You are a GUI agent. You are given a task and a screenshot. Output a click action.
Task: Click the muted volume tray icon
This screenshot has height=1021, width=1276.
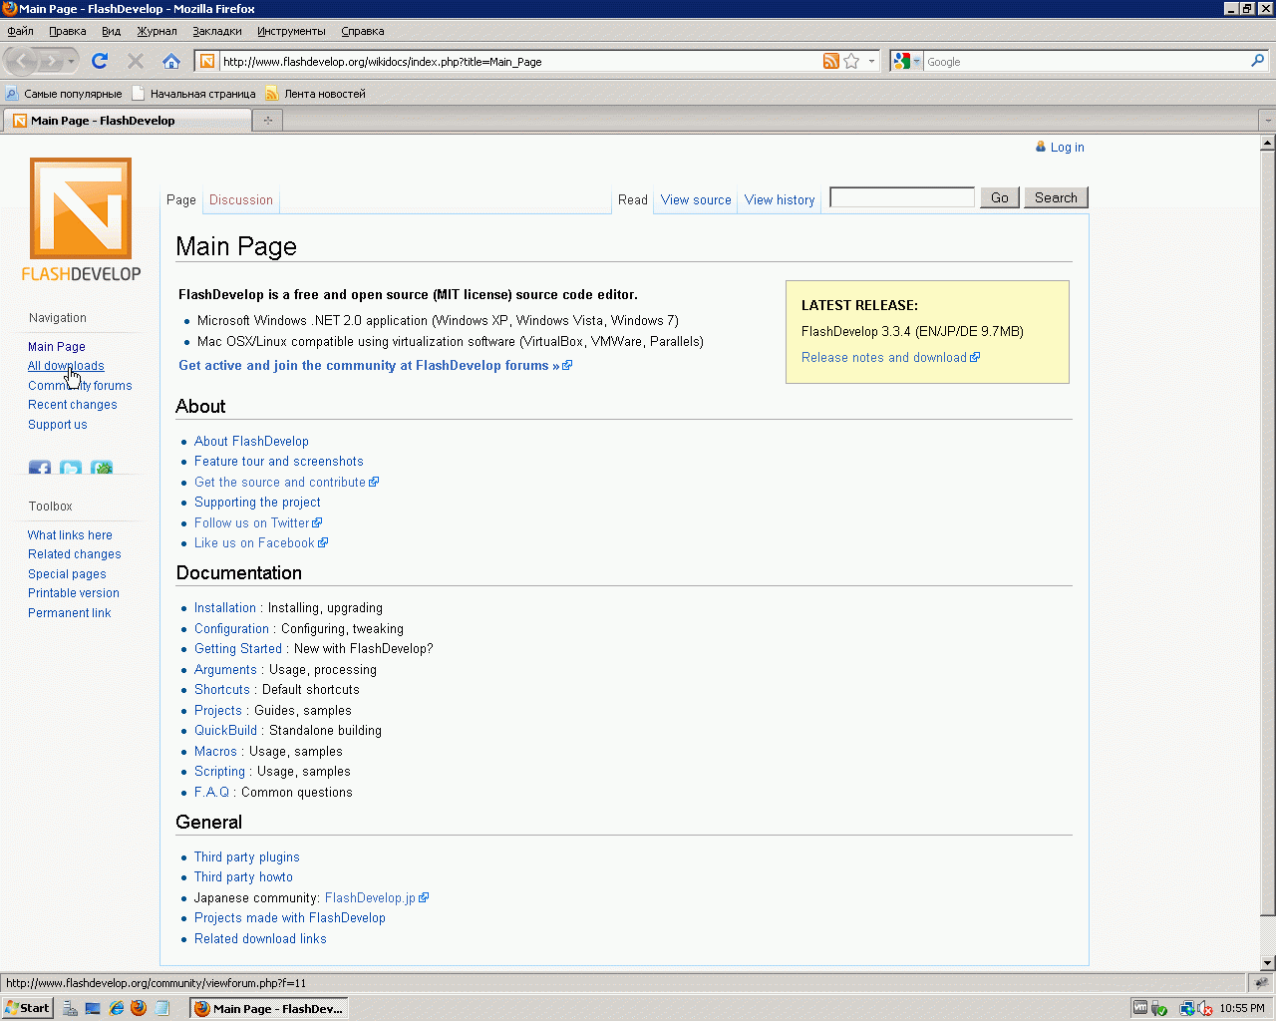pyautogui.click(x=1204, y=1008)
